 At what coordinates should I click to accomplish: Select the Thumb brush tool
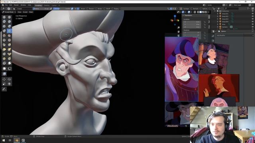(x=4, y=54)
